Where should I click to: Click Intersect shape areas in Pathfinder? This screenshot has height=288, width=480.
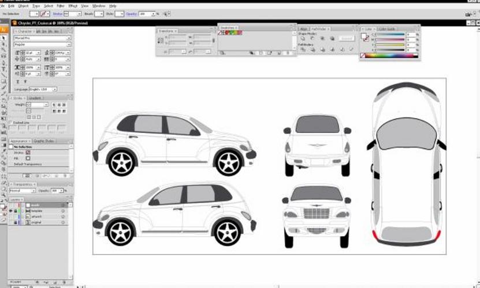[322, 39]
